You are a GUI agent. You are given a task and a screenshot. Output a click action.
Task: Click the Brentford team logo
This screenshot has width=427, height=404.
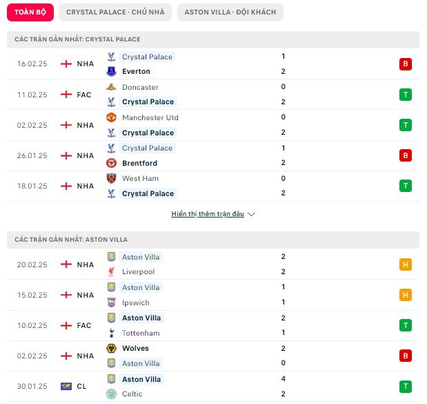click(111, 163)
